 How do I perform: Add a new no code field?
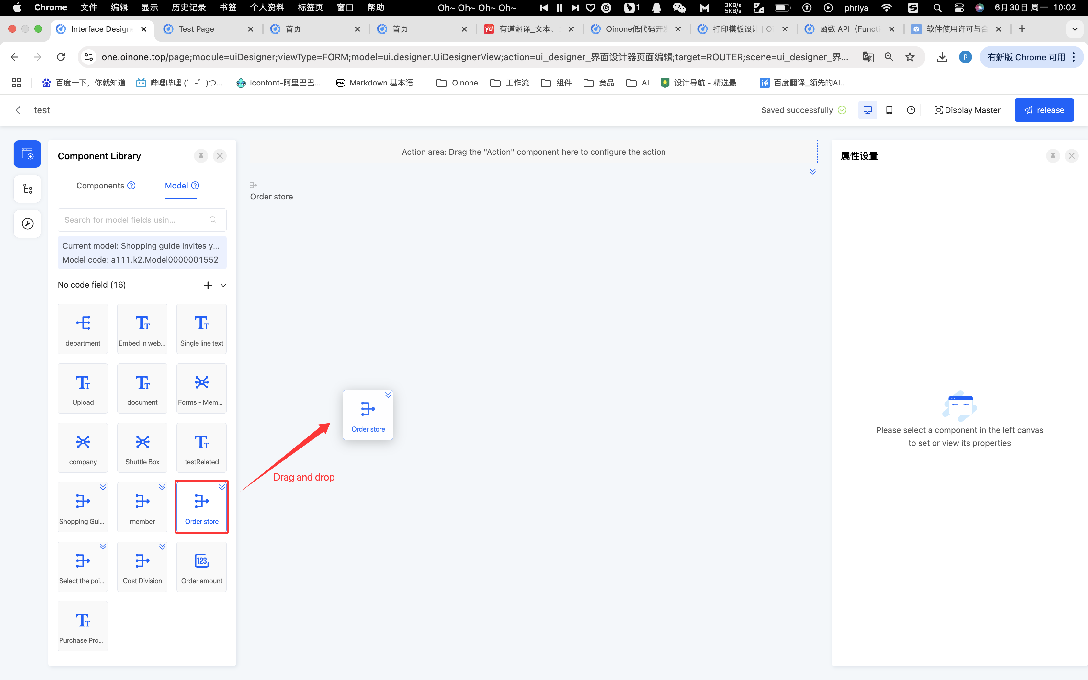pos(208,285)
